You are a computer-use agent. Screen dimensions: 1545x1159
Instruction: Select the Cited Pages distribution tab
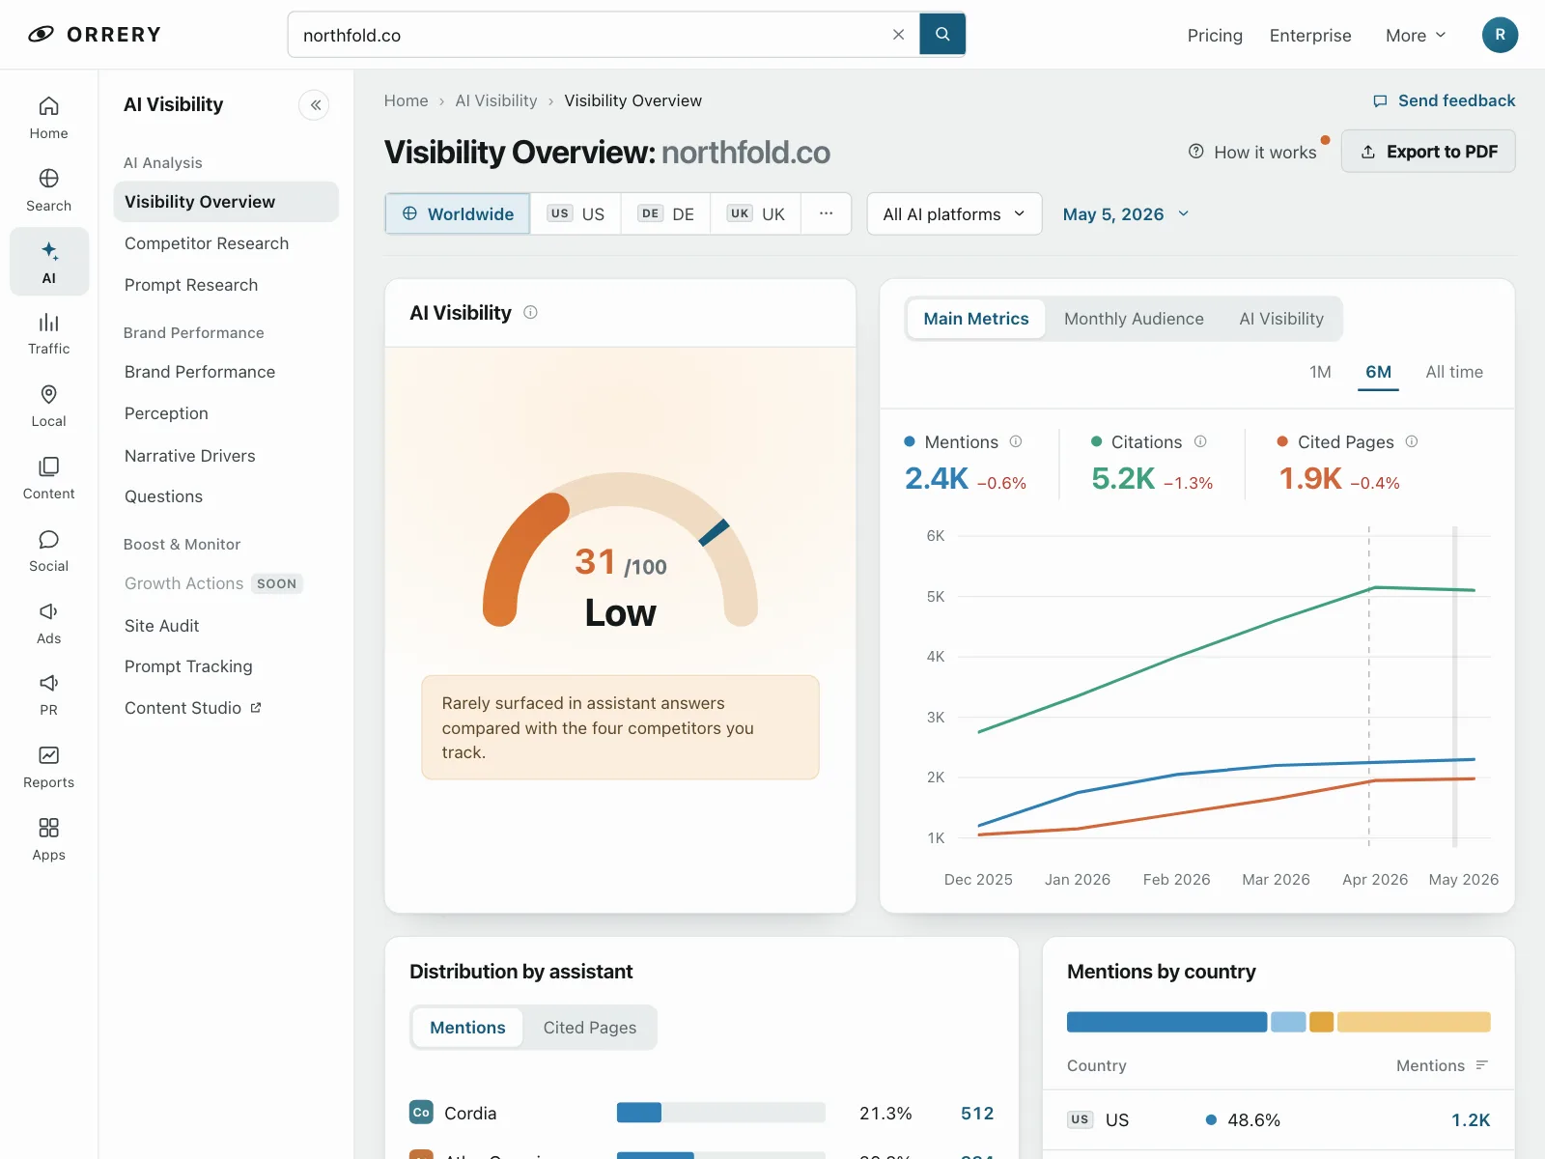[x=590, y=1028]
